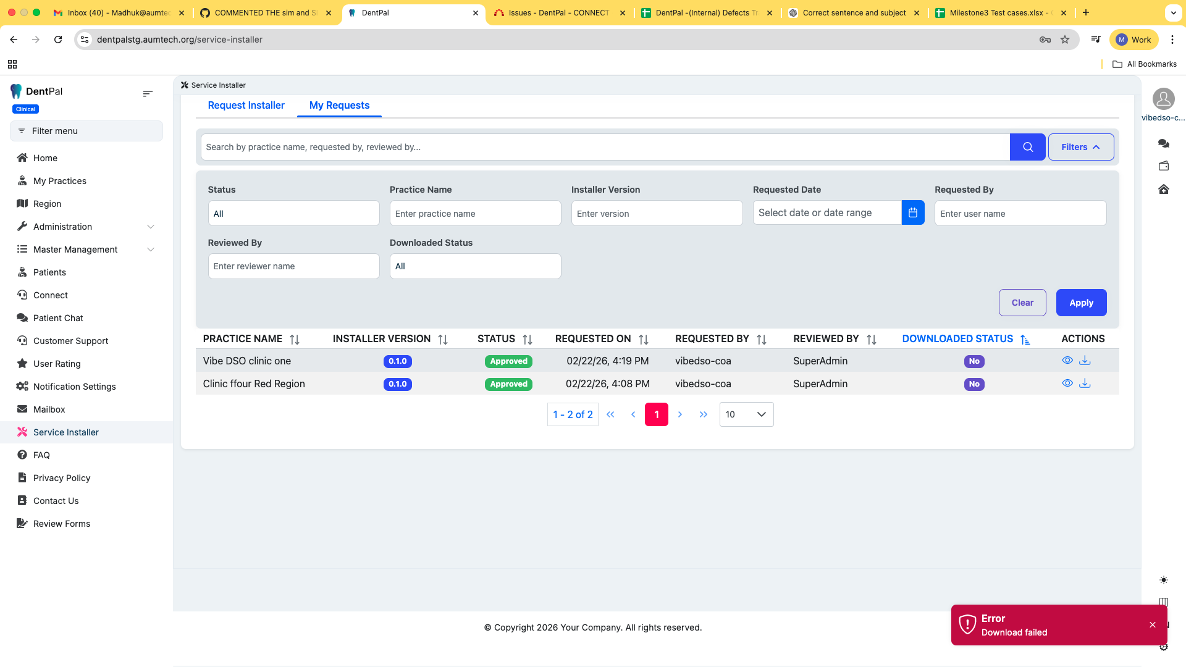This screenshot has height=667, width=1186.
Task: Open the page size dropdown showing 10
Action: pos(746,414)
